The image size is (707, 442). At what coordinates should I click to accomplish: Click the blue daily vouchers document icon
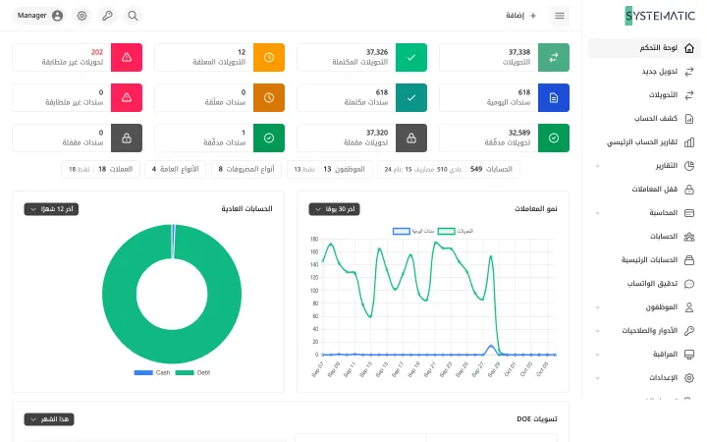pos(553,97)
